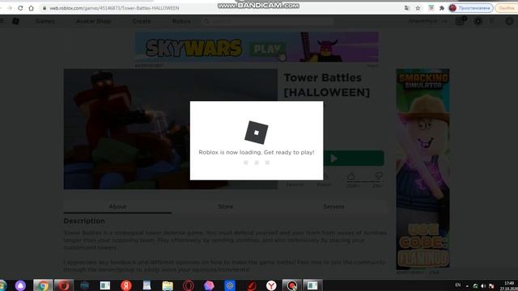Click the green Play button

354,158
